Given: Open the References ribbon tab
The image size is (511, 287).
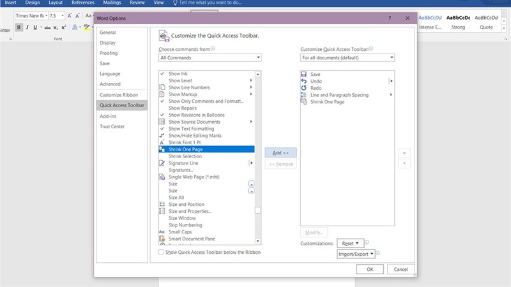Looking at the screenshot, I should coord(83,3).
